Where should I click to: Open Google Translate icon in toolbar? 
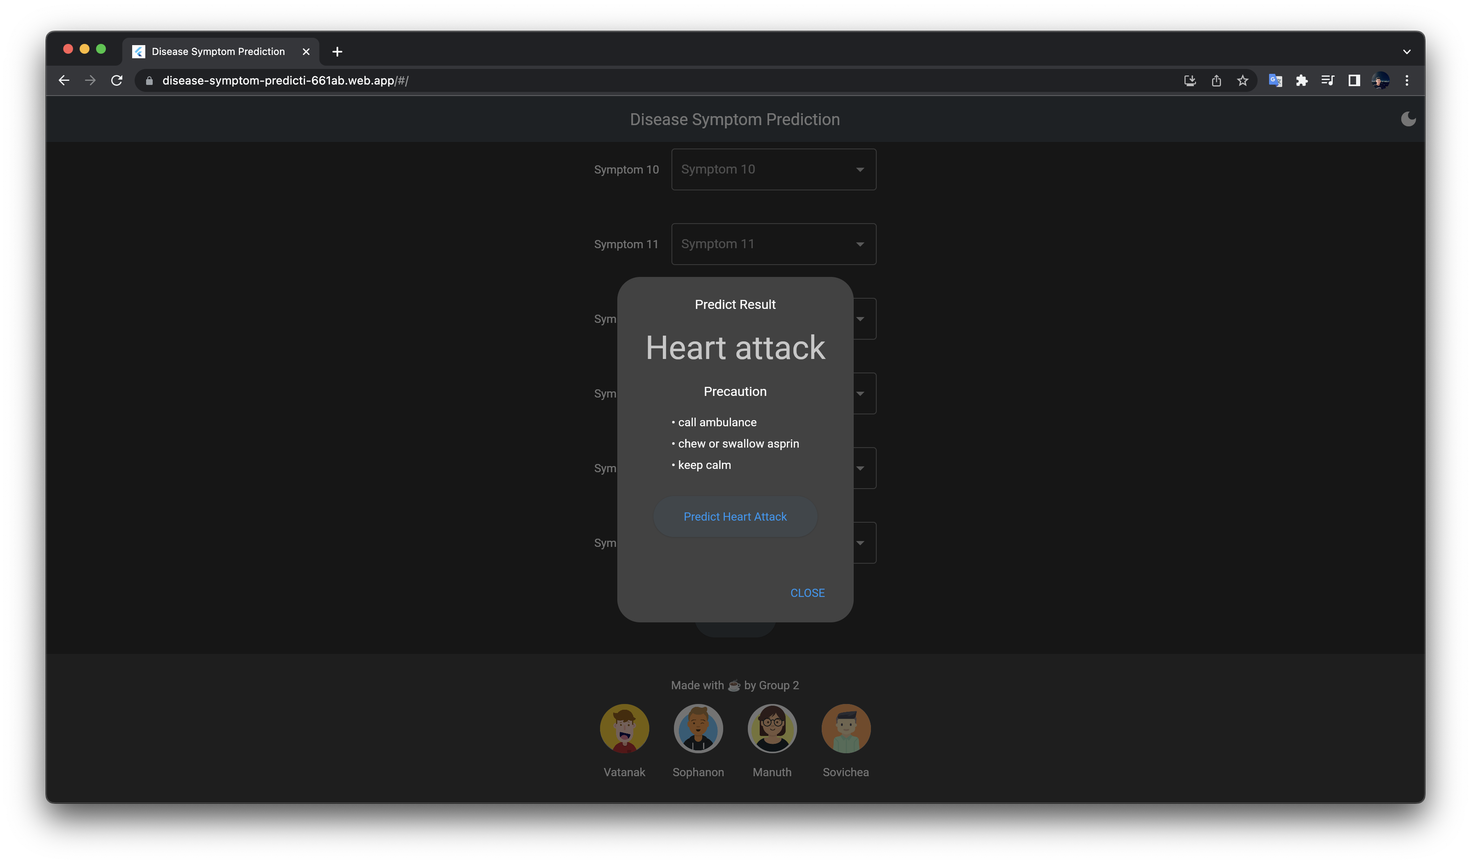[x=1276, y=80]
